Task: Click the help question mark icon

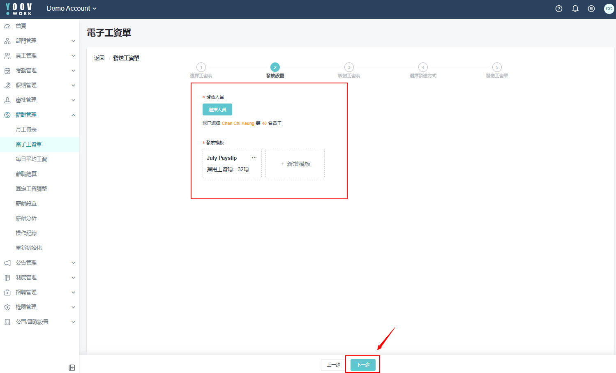Action: pyautogui.click(x=558, y=9)
